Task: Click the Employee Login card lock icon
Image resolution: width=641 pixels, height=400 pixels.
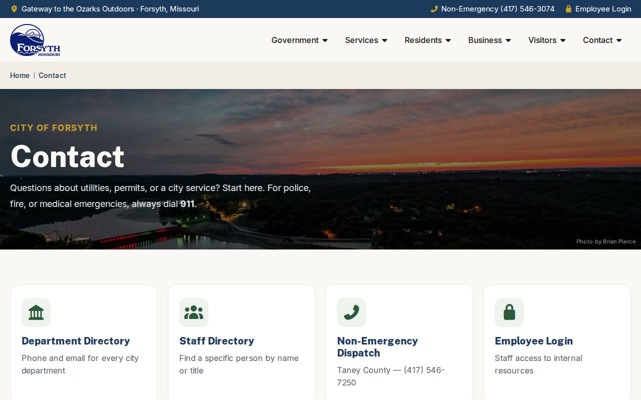Action: point(509,312)
